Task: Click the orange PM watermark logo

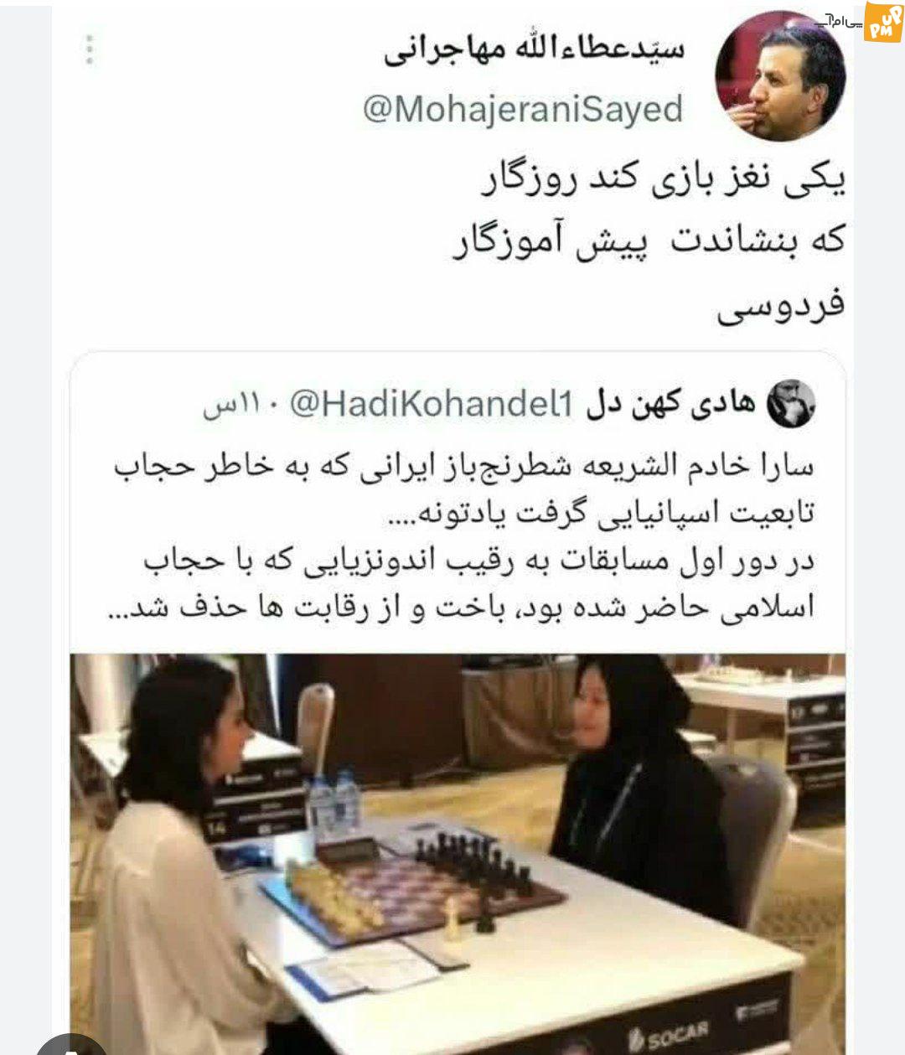Action: click(882, 22)
